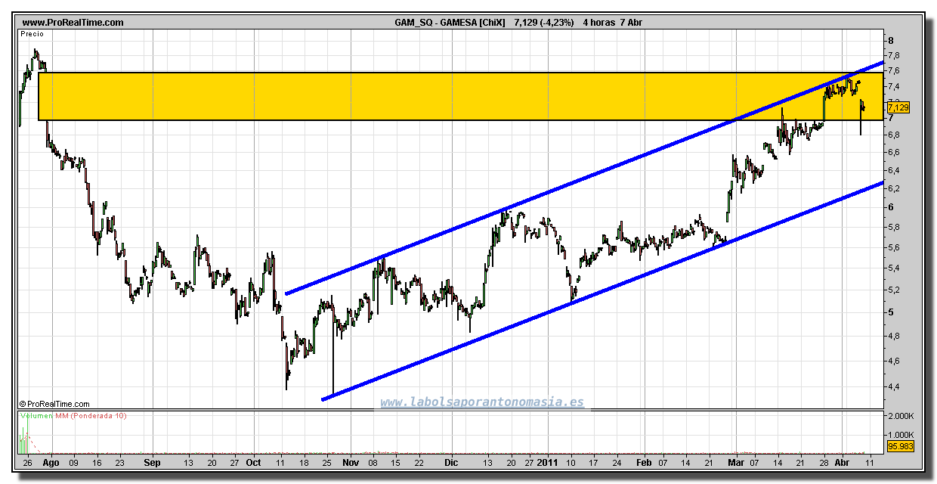Click the price axis label '5,4'
Viewport: 937px width, 484px height.
click(894, 268)
